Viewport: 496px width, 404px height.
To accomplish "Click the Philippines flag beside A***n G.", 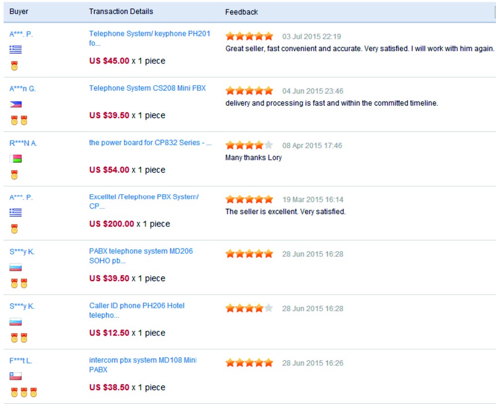I will click(15, 104).
